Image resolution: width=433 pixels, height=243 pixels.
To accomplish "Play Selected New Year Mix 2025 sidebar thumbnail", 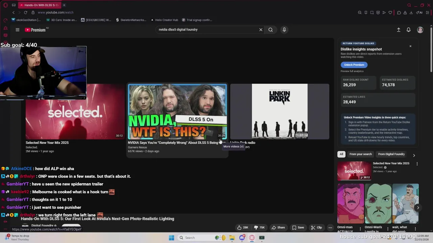I will 354,171.
